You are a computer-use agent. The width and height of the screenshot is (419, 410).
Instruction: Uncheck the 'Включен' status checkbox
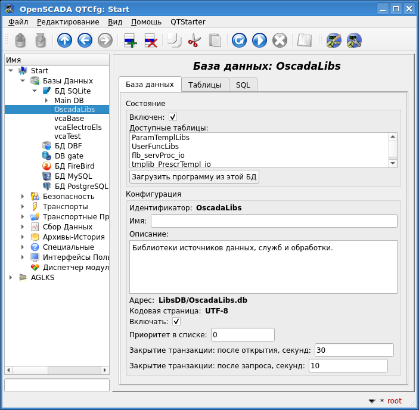173,117
